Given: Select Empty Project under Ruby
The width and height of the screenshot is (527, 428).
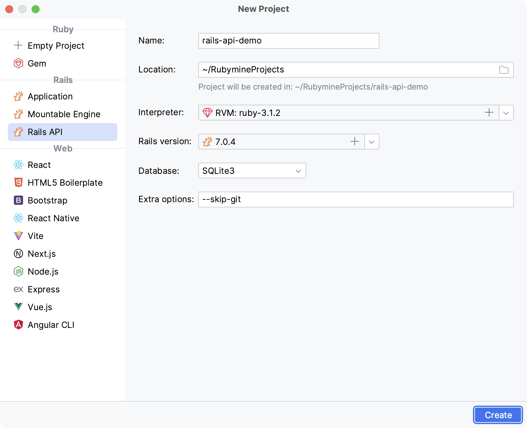Looking at the screenshot, I should pos(55,45).
